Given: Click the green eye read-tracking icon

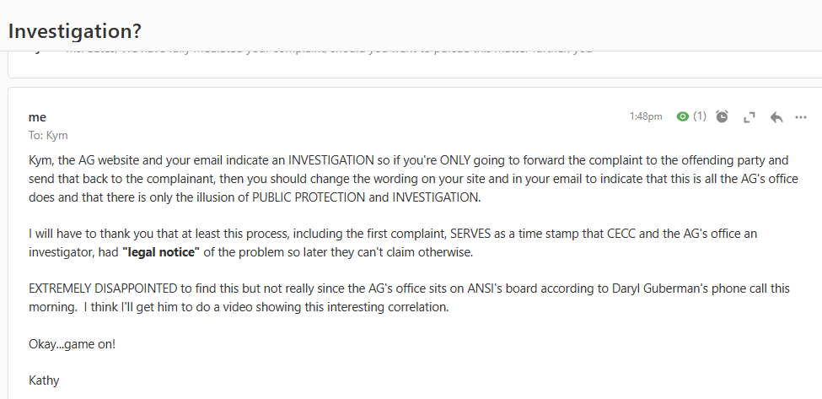Looking at the screenshot, I should coord(683,116).
